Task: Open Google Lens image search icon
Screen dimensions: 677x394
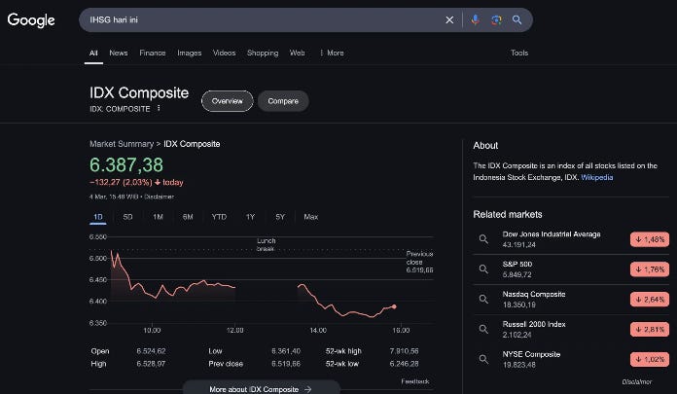Action: tap(496, 19)
